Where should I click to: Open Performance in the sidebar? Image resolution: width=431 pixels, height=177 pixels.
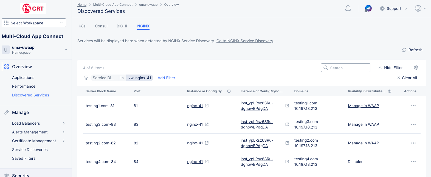point(24,86)
